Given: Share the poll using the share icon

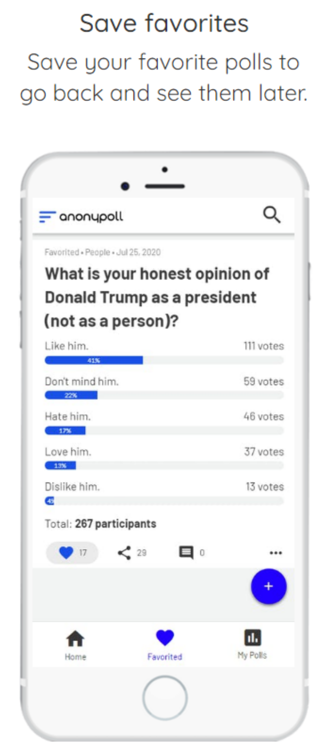Looking at the screenshot, I should [123, 552].
